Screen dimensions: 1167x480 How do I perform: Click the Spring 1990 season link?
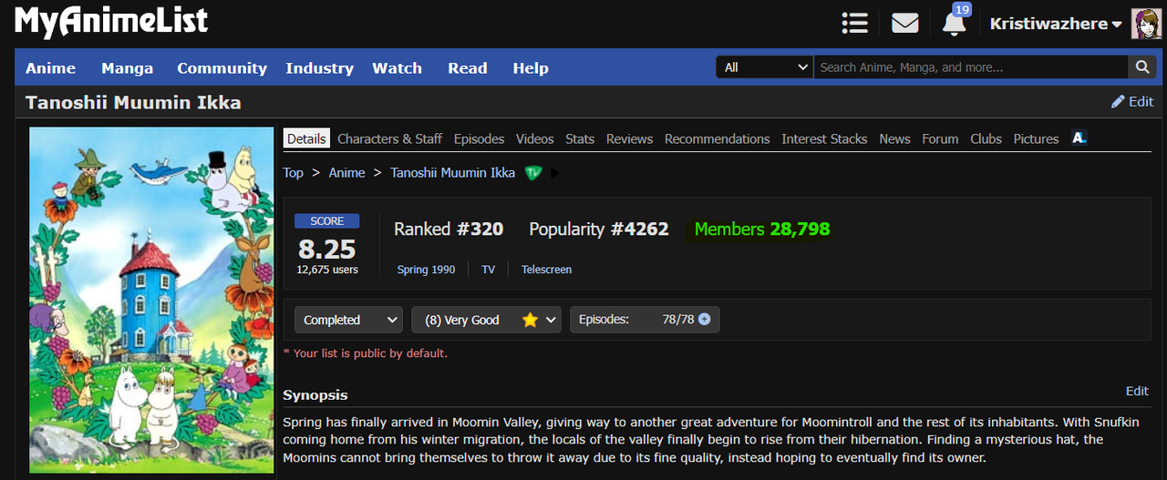tap(428, 269)
